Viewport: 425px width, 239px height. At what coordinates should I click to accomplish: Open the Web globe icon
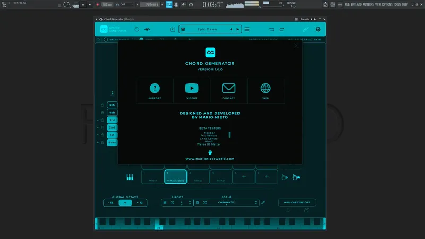[x=266, y=88]
